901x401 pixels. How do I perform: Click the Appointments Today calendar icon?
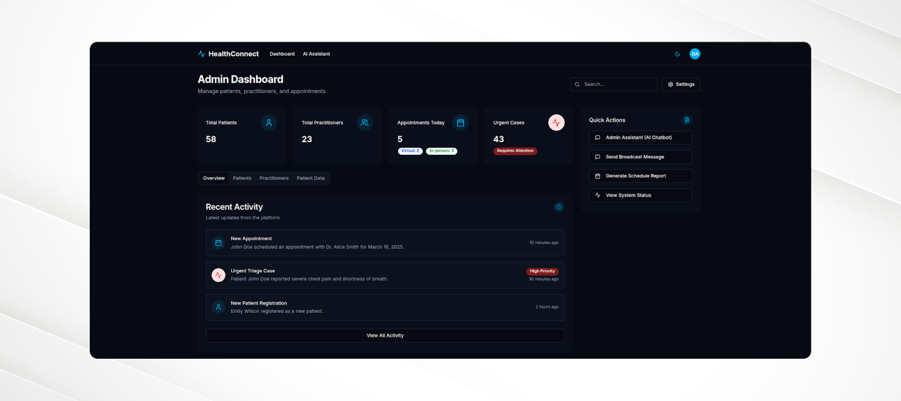point(460,123)
